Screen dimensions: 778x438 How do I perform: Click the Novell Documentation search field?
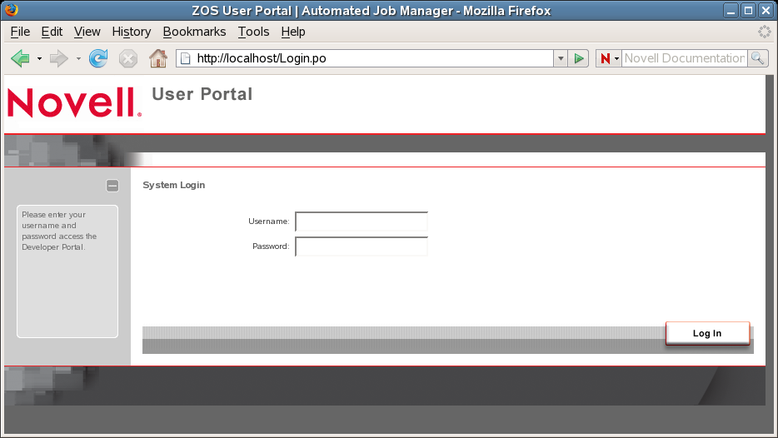pos(684,58)
